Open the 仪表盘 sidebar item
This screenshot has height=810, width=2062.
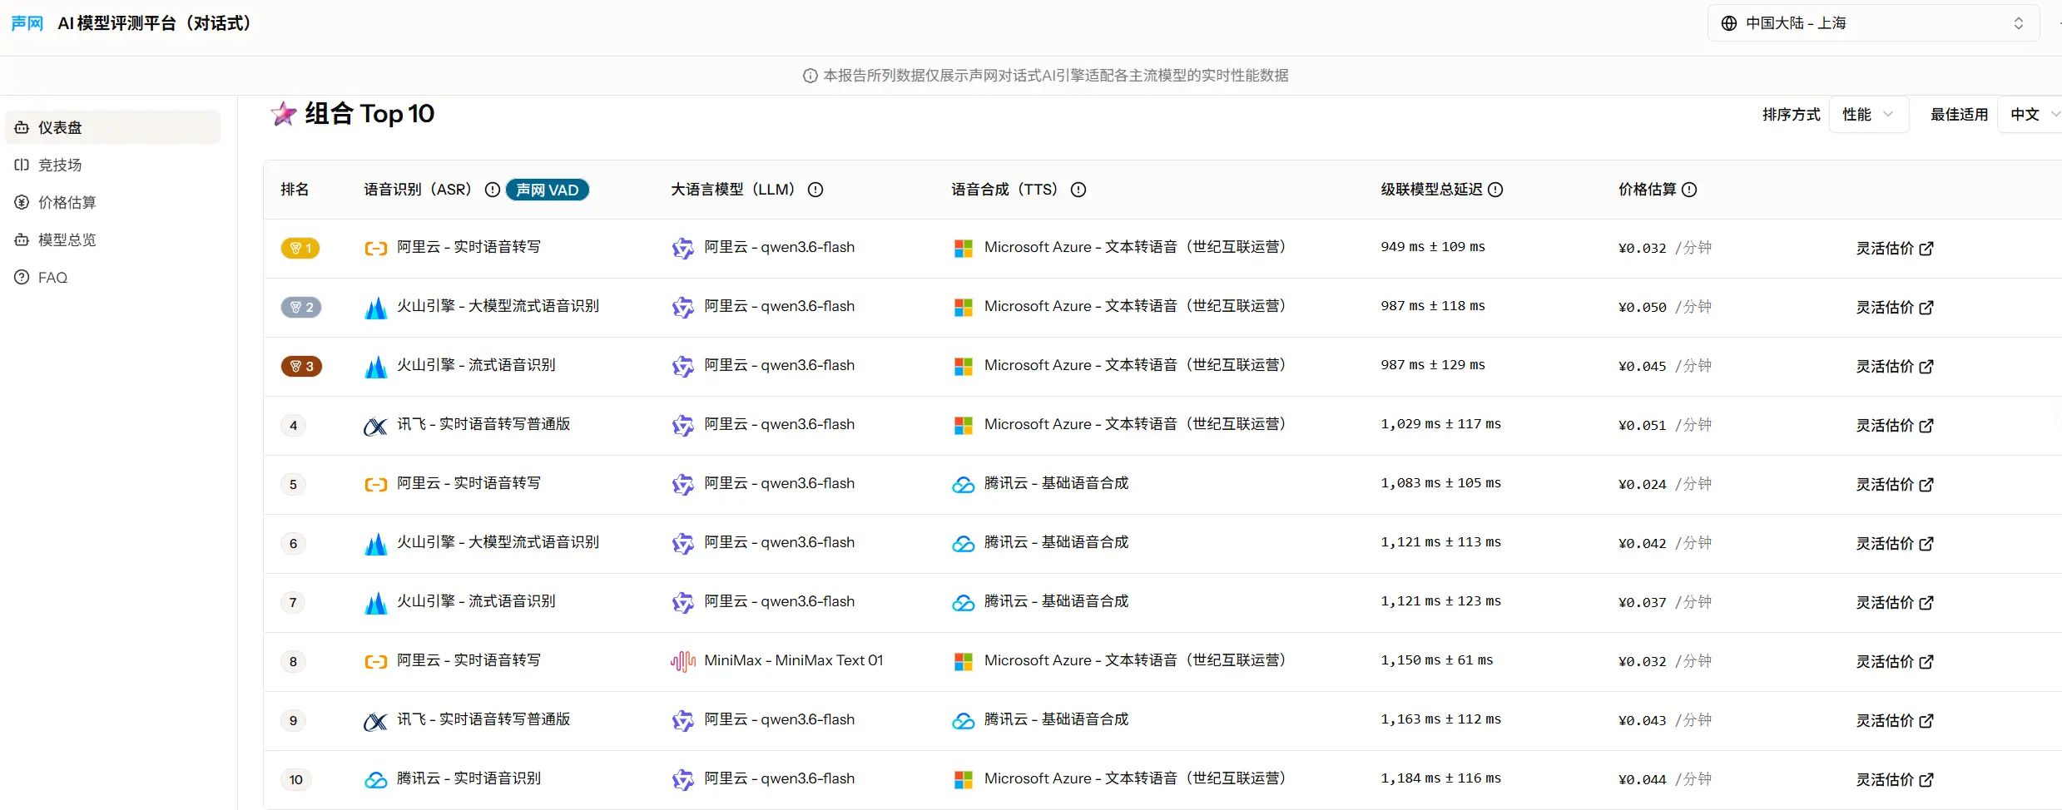(112, 127)
